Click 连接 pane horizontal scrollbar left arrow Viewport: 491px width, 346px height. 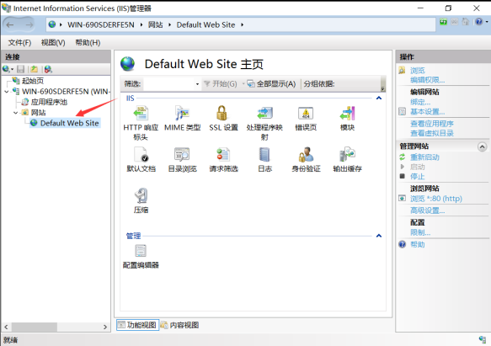[6, 327]
